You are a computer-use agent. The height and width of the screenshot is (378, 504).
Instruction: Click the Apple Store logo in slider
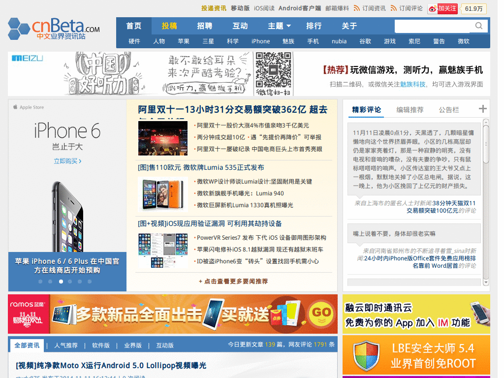click(28, 107)
